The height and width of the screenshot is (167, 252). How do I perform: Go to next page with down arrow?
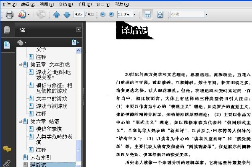(x=67, y=15)
